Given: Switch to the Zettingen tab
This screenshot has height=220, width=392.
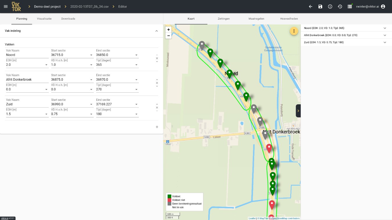Looking at the screenshot, I should click(x=224, y=19).
